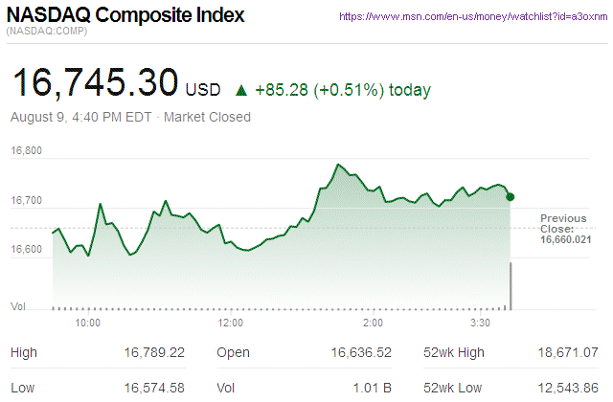The image size is (613, 402).
Task: Click the green up-arrow change indicator
Action: coord(241,91)
